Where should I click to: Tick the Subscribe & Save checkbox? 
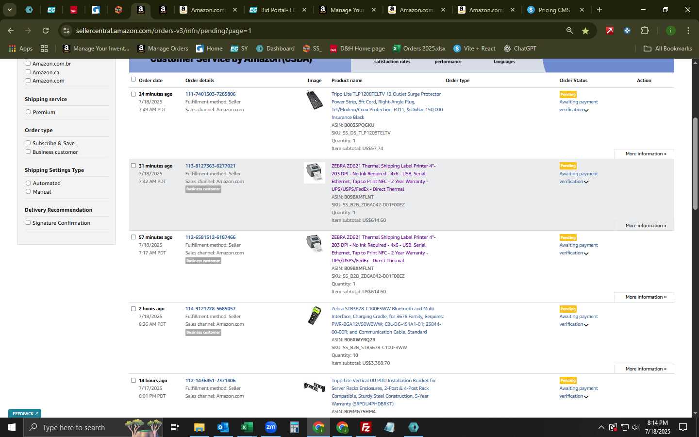pyautogui.click(x=28, y=143)
